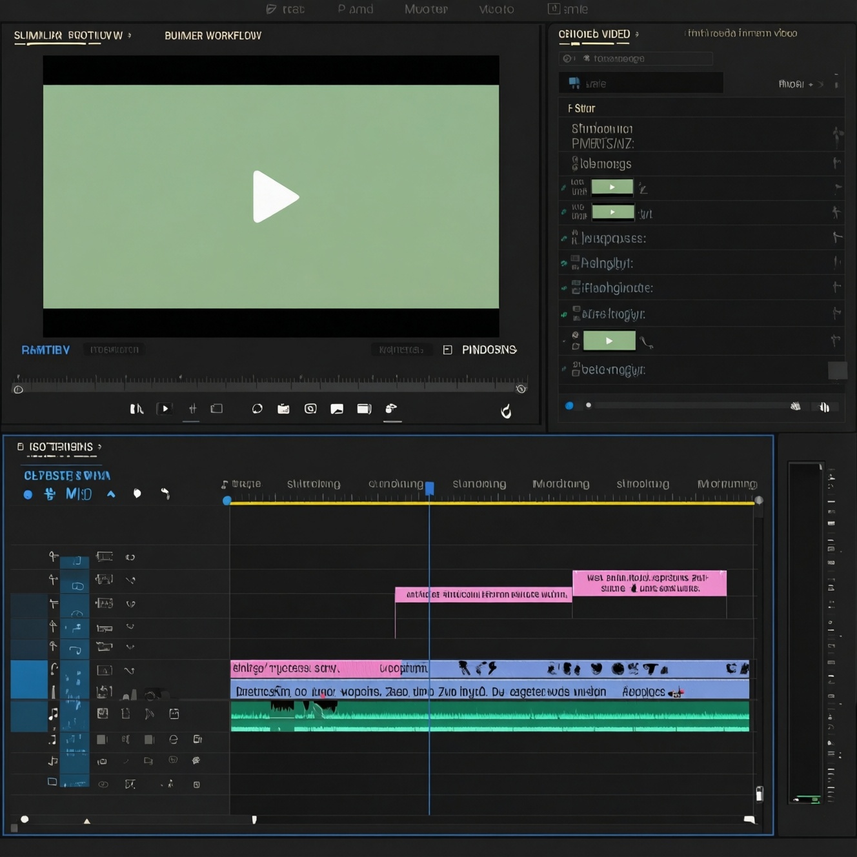This screenshot has height=857, width=857.
Task: Open the Muoter menu in the top bar
Action: [426, 9]
